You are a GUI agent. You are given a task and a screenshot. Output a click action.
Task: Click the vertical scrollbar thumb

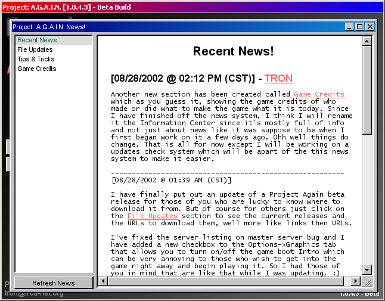tap(367, 90)
